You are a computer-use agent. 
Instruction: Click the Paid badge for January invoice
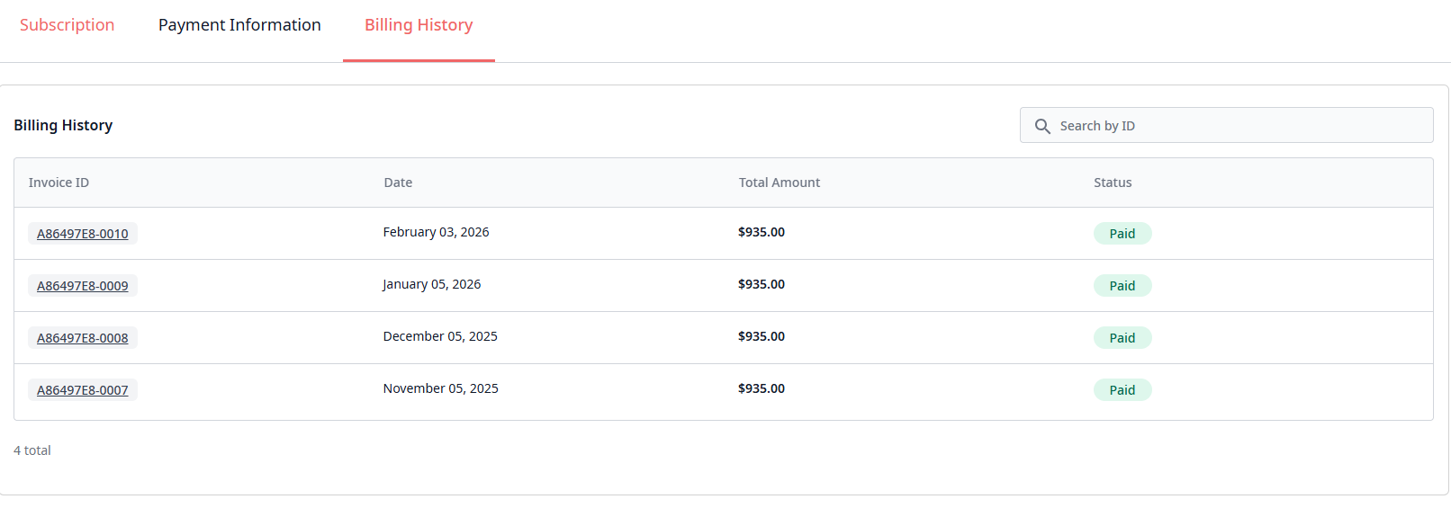1122,286
